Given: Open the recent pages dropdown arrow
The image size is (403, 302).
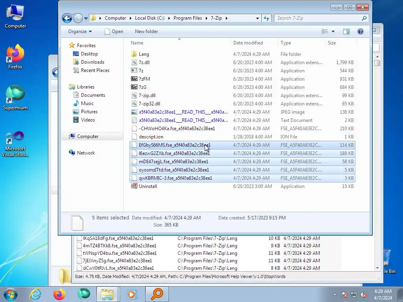Looking at the screenshot, I should pyautogui.click(x=86, y=18).
